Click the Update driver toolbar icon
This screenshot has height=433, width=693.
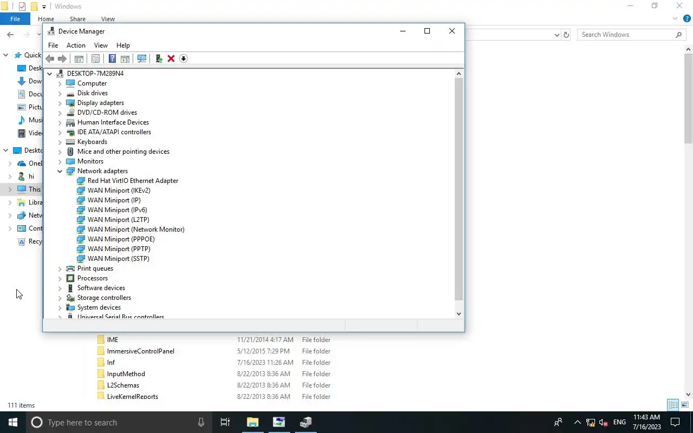tap(159, 58)
